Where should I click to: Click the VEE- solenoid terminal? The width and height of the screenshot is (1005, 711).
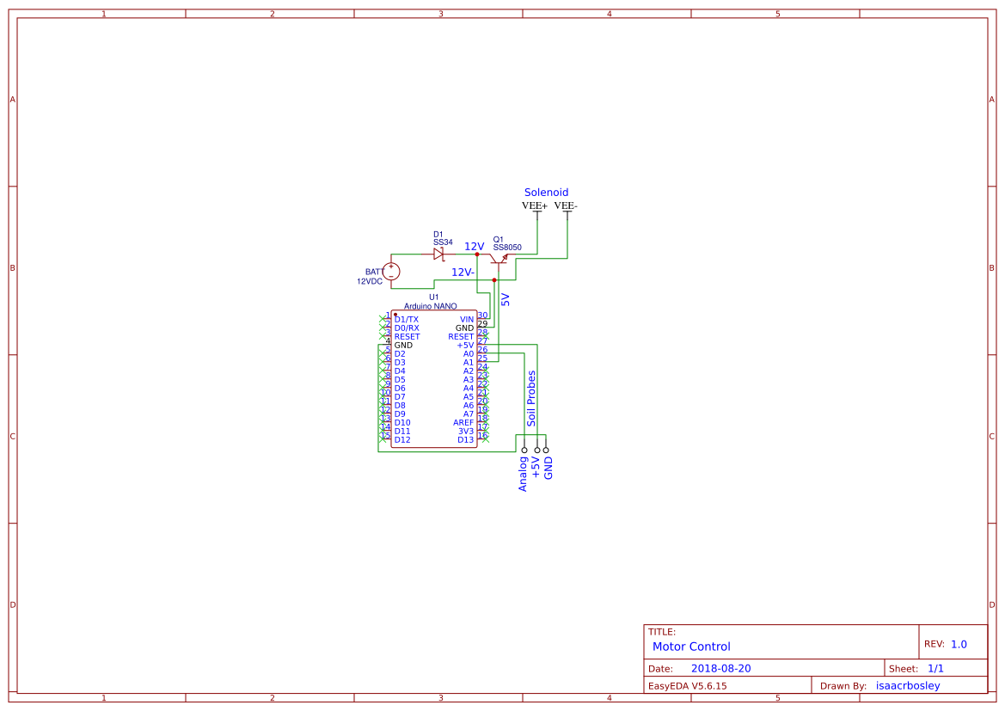(566, 215)
